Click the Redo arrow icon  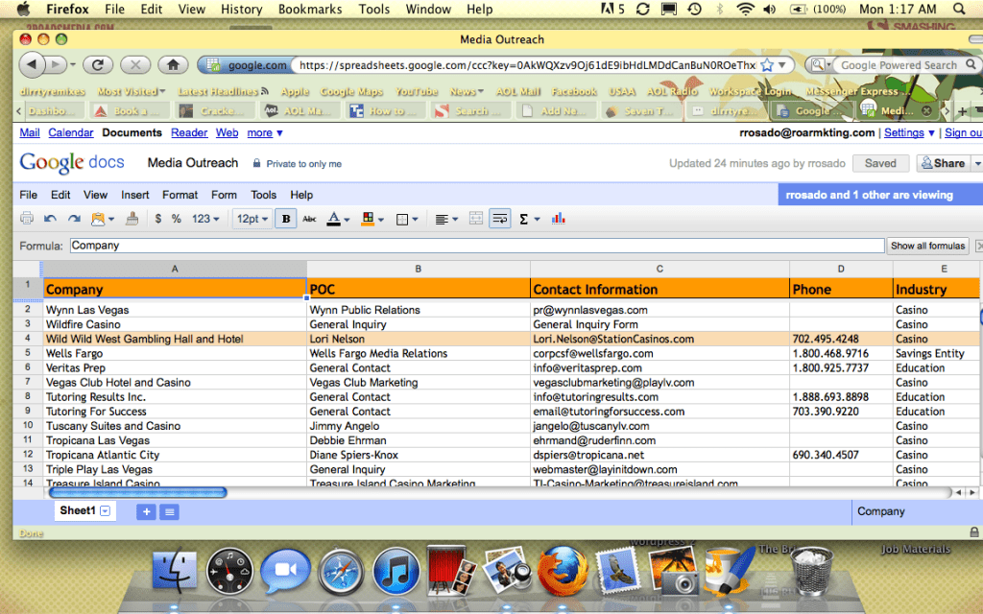[x=74, y=219]
